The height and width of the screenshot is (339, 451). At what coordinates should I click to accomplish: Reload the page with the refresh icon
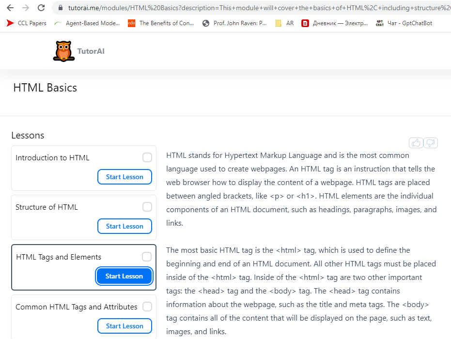[41, 8]
